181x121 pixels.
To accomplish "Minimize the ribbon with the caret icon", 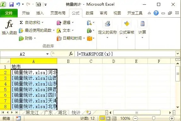I will [149, 13].
